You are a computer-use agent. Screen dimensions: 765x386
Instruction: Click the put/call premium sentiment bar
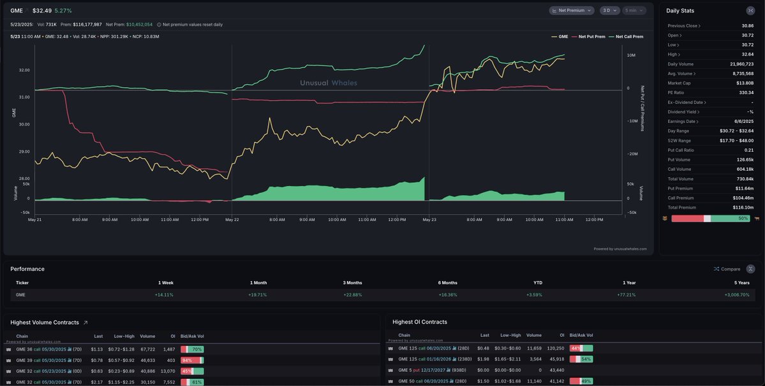710,218
